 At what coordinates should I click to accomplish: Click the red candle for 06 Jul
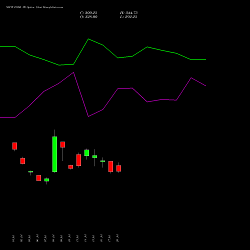38,178
